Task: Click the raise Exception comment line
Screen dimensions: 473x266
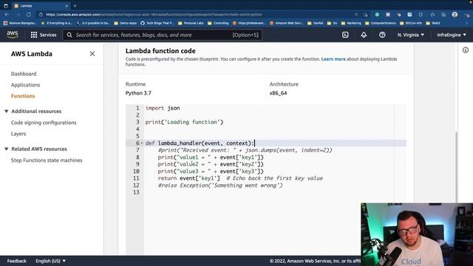Action: point(220,185)
